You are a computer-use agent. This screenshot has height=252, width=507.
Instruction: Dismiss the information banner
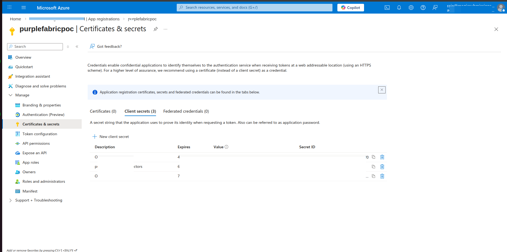(382, 90)
